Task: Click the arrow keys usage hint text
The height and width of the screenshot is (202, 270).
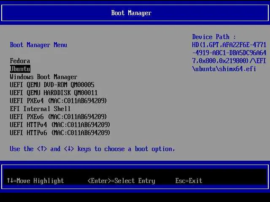Action: pyautogui.click(x=92, y=149)
